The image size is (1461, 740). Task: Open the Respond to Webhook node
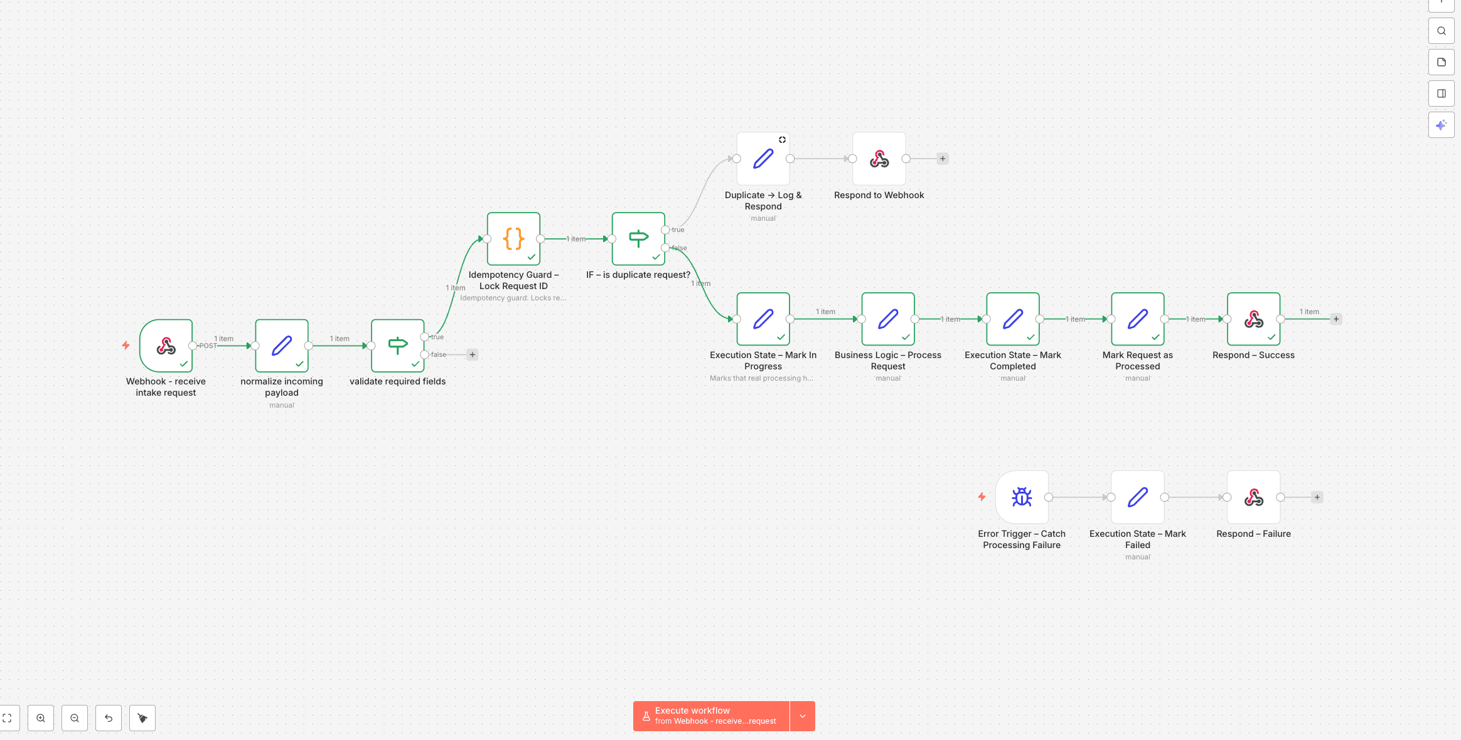point(879,159)
